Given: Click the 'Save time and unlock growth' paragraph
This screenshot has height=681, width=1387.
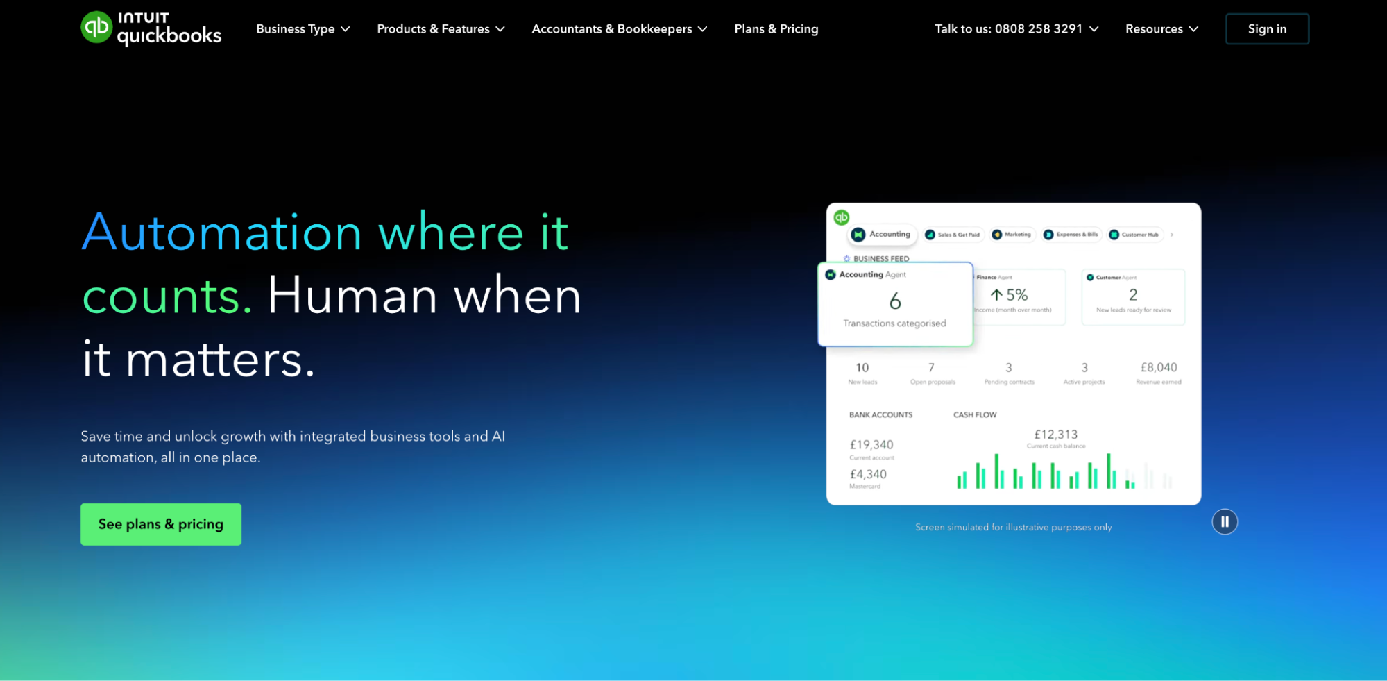Looking at the screenshot, I should pos(293,447).
